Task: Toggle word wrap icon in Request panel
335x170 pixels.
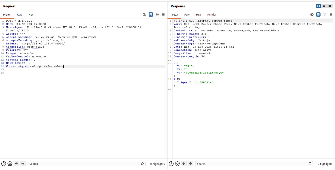Action: [x=151, y=15]
